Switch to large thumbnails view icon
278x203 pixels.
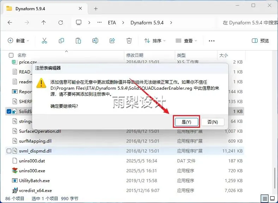[x=272, y=198]
